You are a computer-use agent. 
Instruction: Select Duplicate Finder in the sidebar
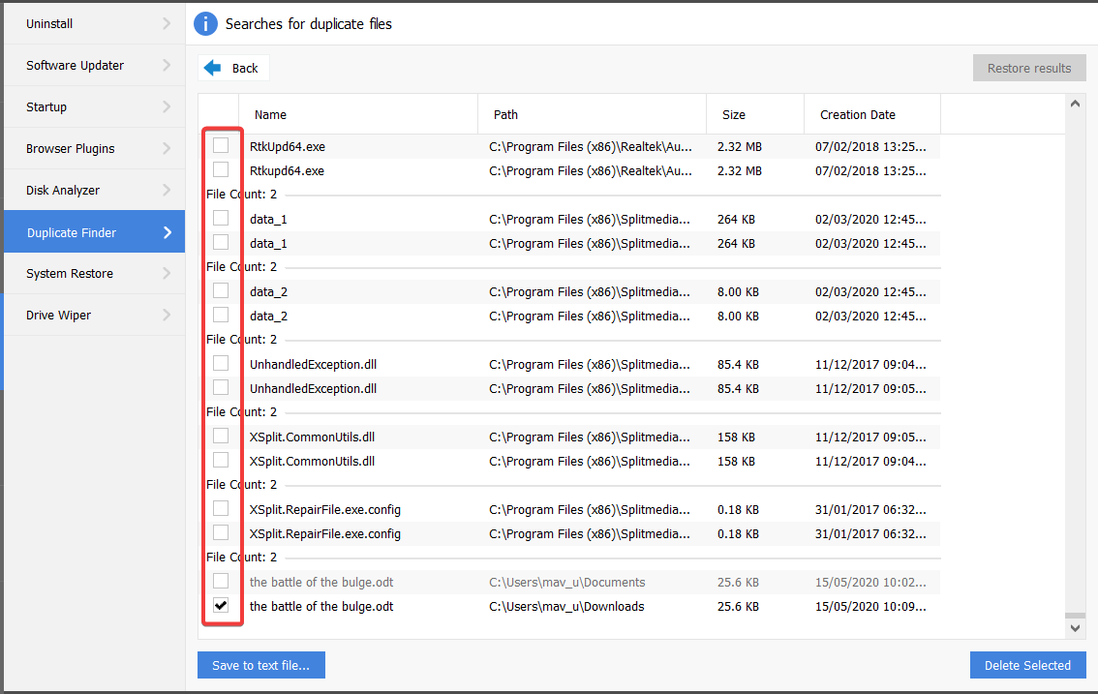[x=95, y=231]
